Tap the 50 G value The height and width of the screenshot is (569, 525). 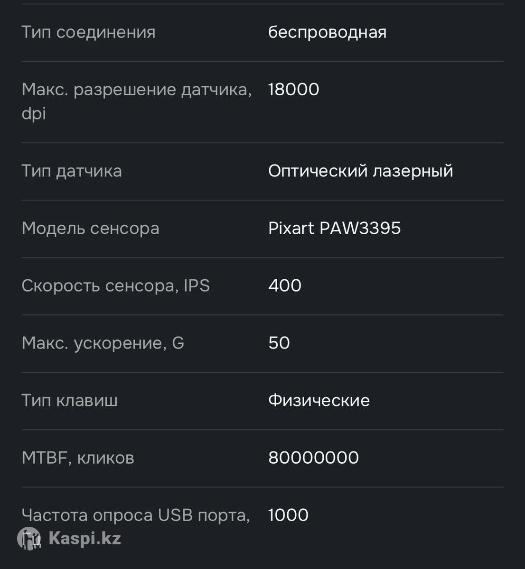(279, 343)
